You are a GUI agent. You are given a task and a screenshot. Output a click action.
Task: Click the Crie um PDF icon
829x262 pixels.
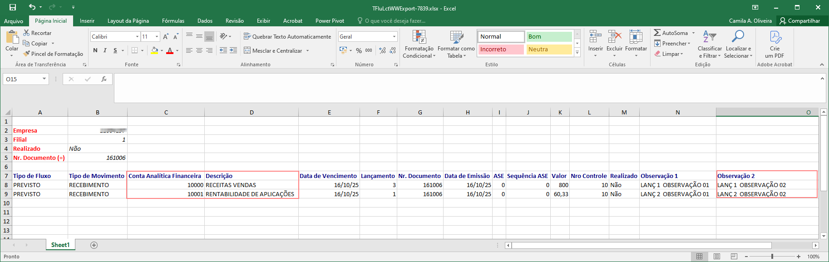pyautogui.click(x=775, y=37)
